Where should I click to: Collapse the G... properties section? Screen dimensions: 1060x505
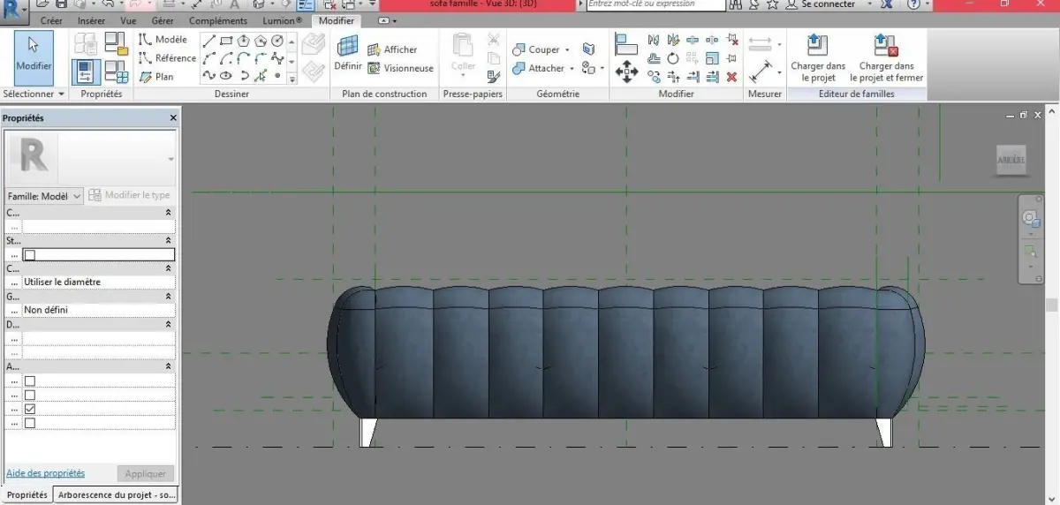click(x=169, y=297)
